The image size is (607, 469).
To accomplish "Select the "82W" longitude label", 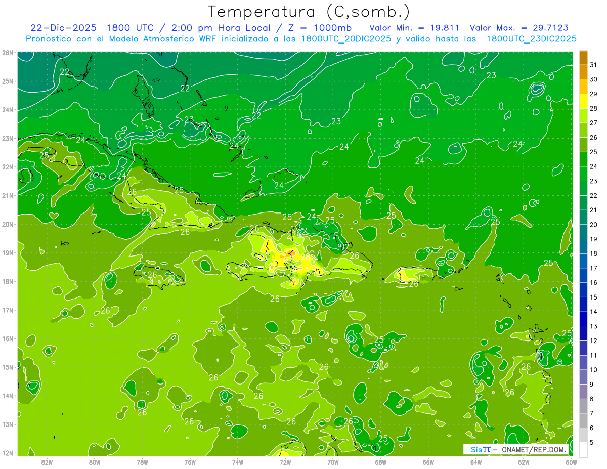I will coord(47,462).
